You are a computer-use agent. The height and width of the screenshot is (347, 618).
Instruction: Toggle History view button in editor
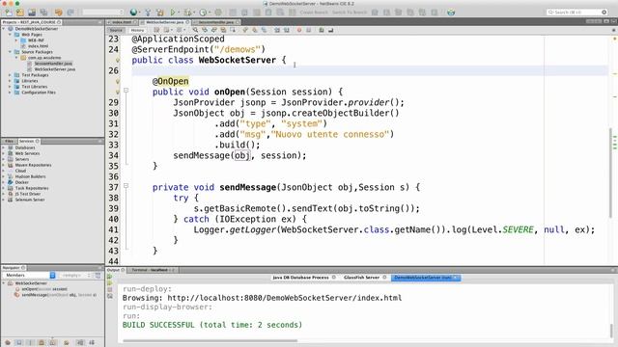137,30
